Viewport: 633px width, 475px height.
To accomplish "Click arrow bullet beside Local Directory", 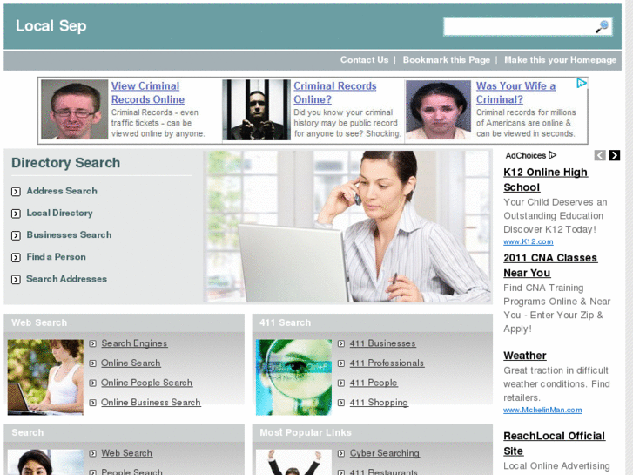I will [x=17, y=214].
